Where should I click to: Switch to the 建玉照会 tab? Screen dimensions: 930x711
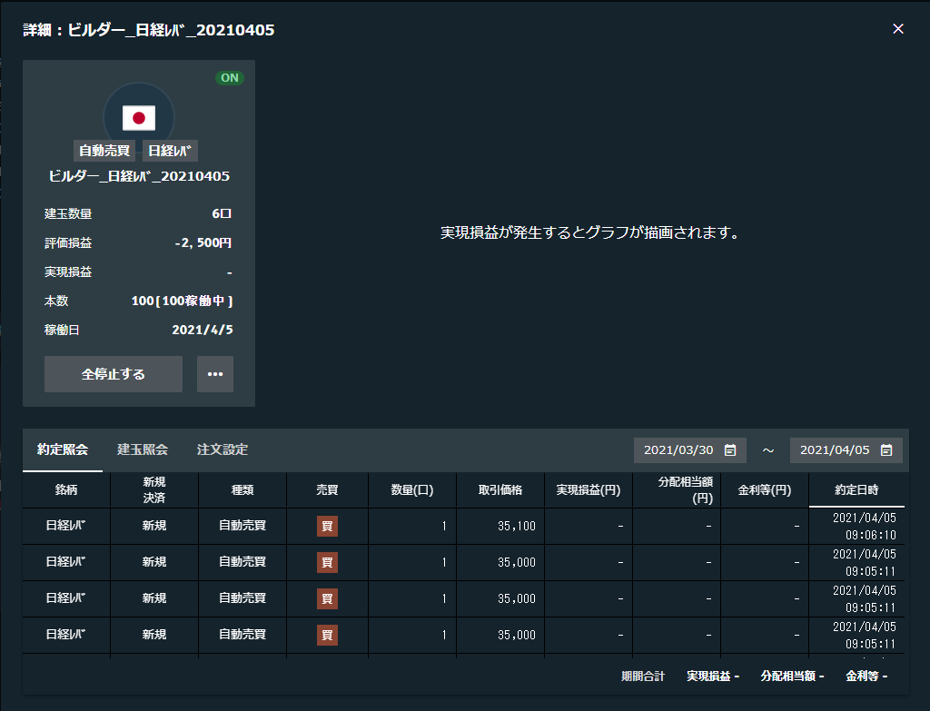143,449
